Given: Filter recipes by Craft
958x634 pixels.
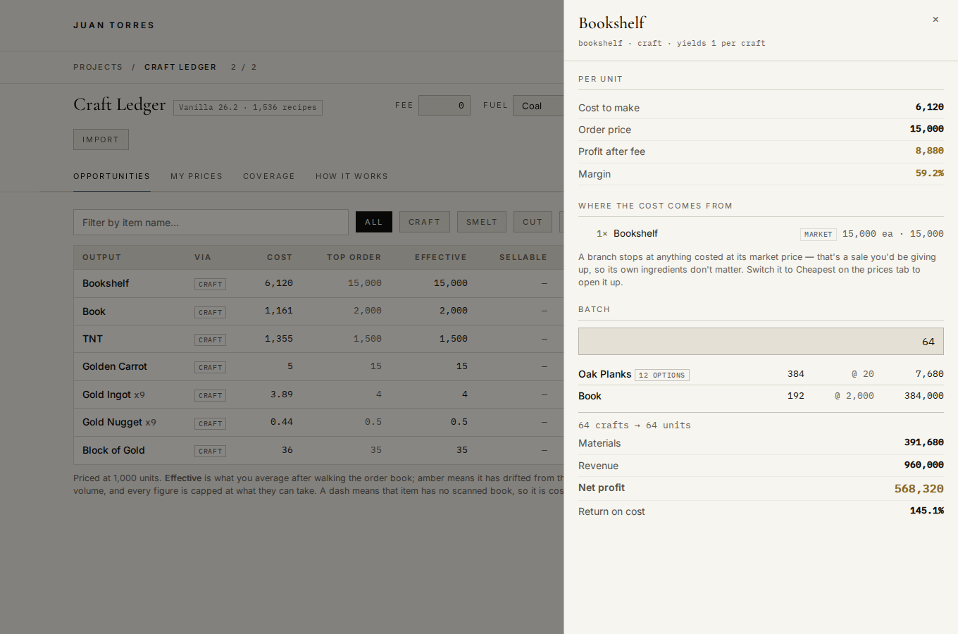Looking at the screenshot, I should [425, 222].
